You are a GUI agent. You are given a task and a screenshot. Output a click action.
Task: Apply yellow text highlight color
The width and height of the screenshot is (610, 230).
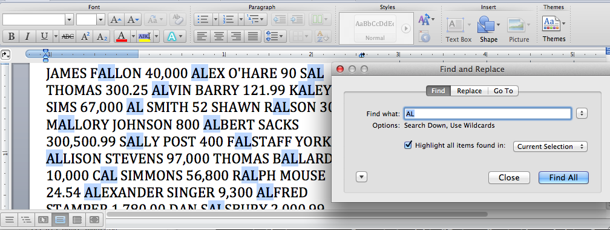(144, 37)
